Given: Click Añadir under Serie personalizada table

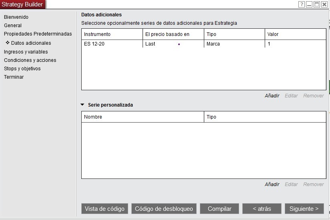Looking at the screenshot, I should click(272, 184).
